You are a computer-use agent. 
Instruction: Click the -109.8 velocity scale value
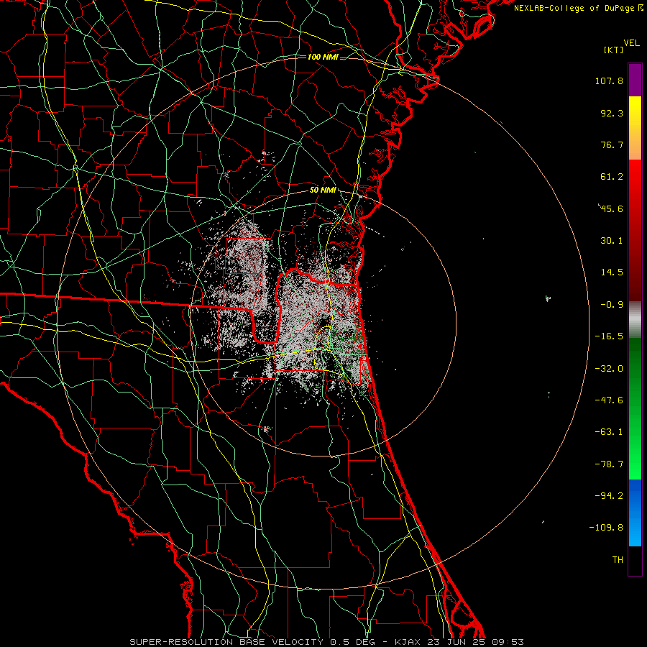[x=606, y=528]
